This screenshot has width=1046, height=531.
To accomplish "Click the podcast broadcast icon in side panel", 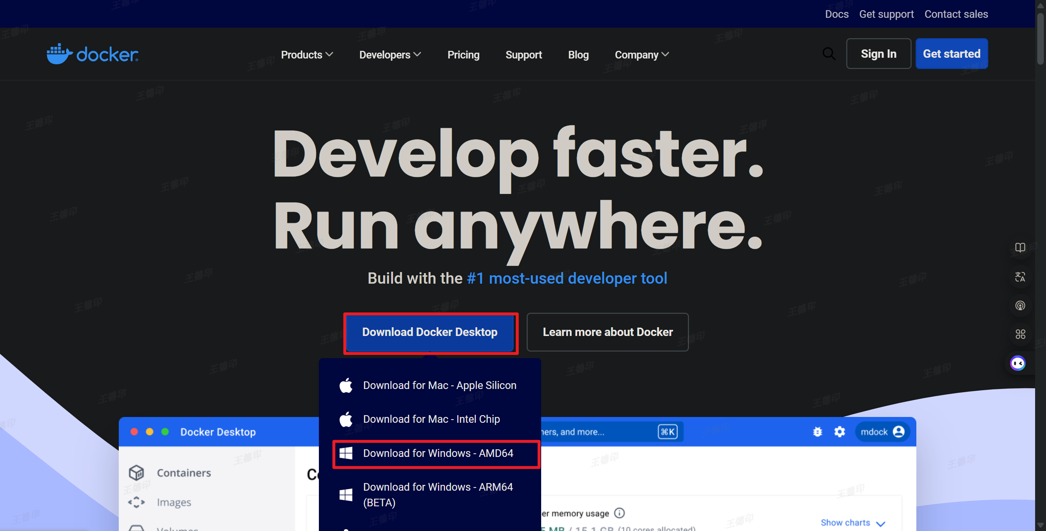I will pyautogui.click(x=1020, y=305).
